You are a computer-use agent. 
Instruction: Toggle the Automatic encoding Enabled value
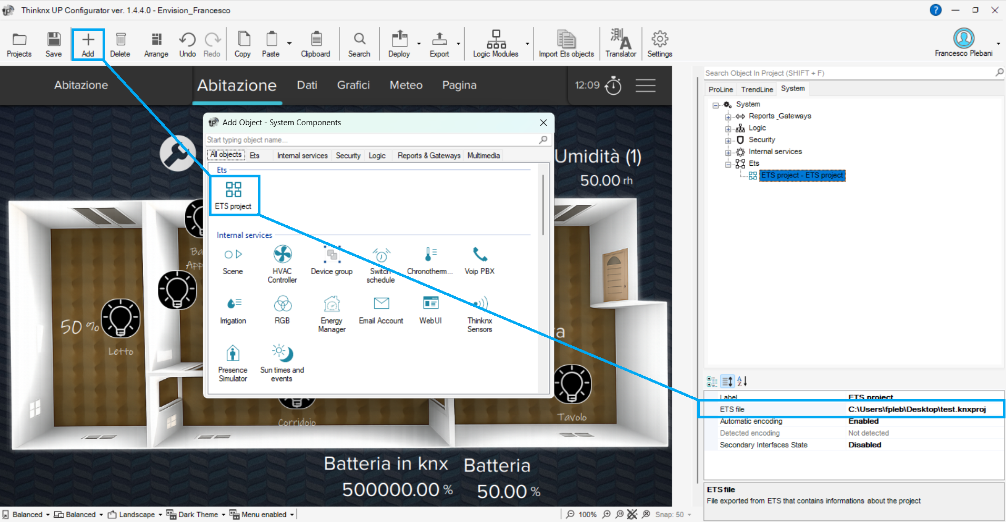click(x=863, y=421)
